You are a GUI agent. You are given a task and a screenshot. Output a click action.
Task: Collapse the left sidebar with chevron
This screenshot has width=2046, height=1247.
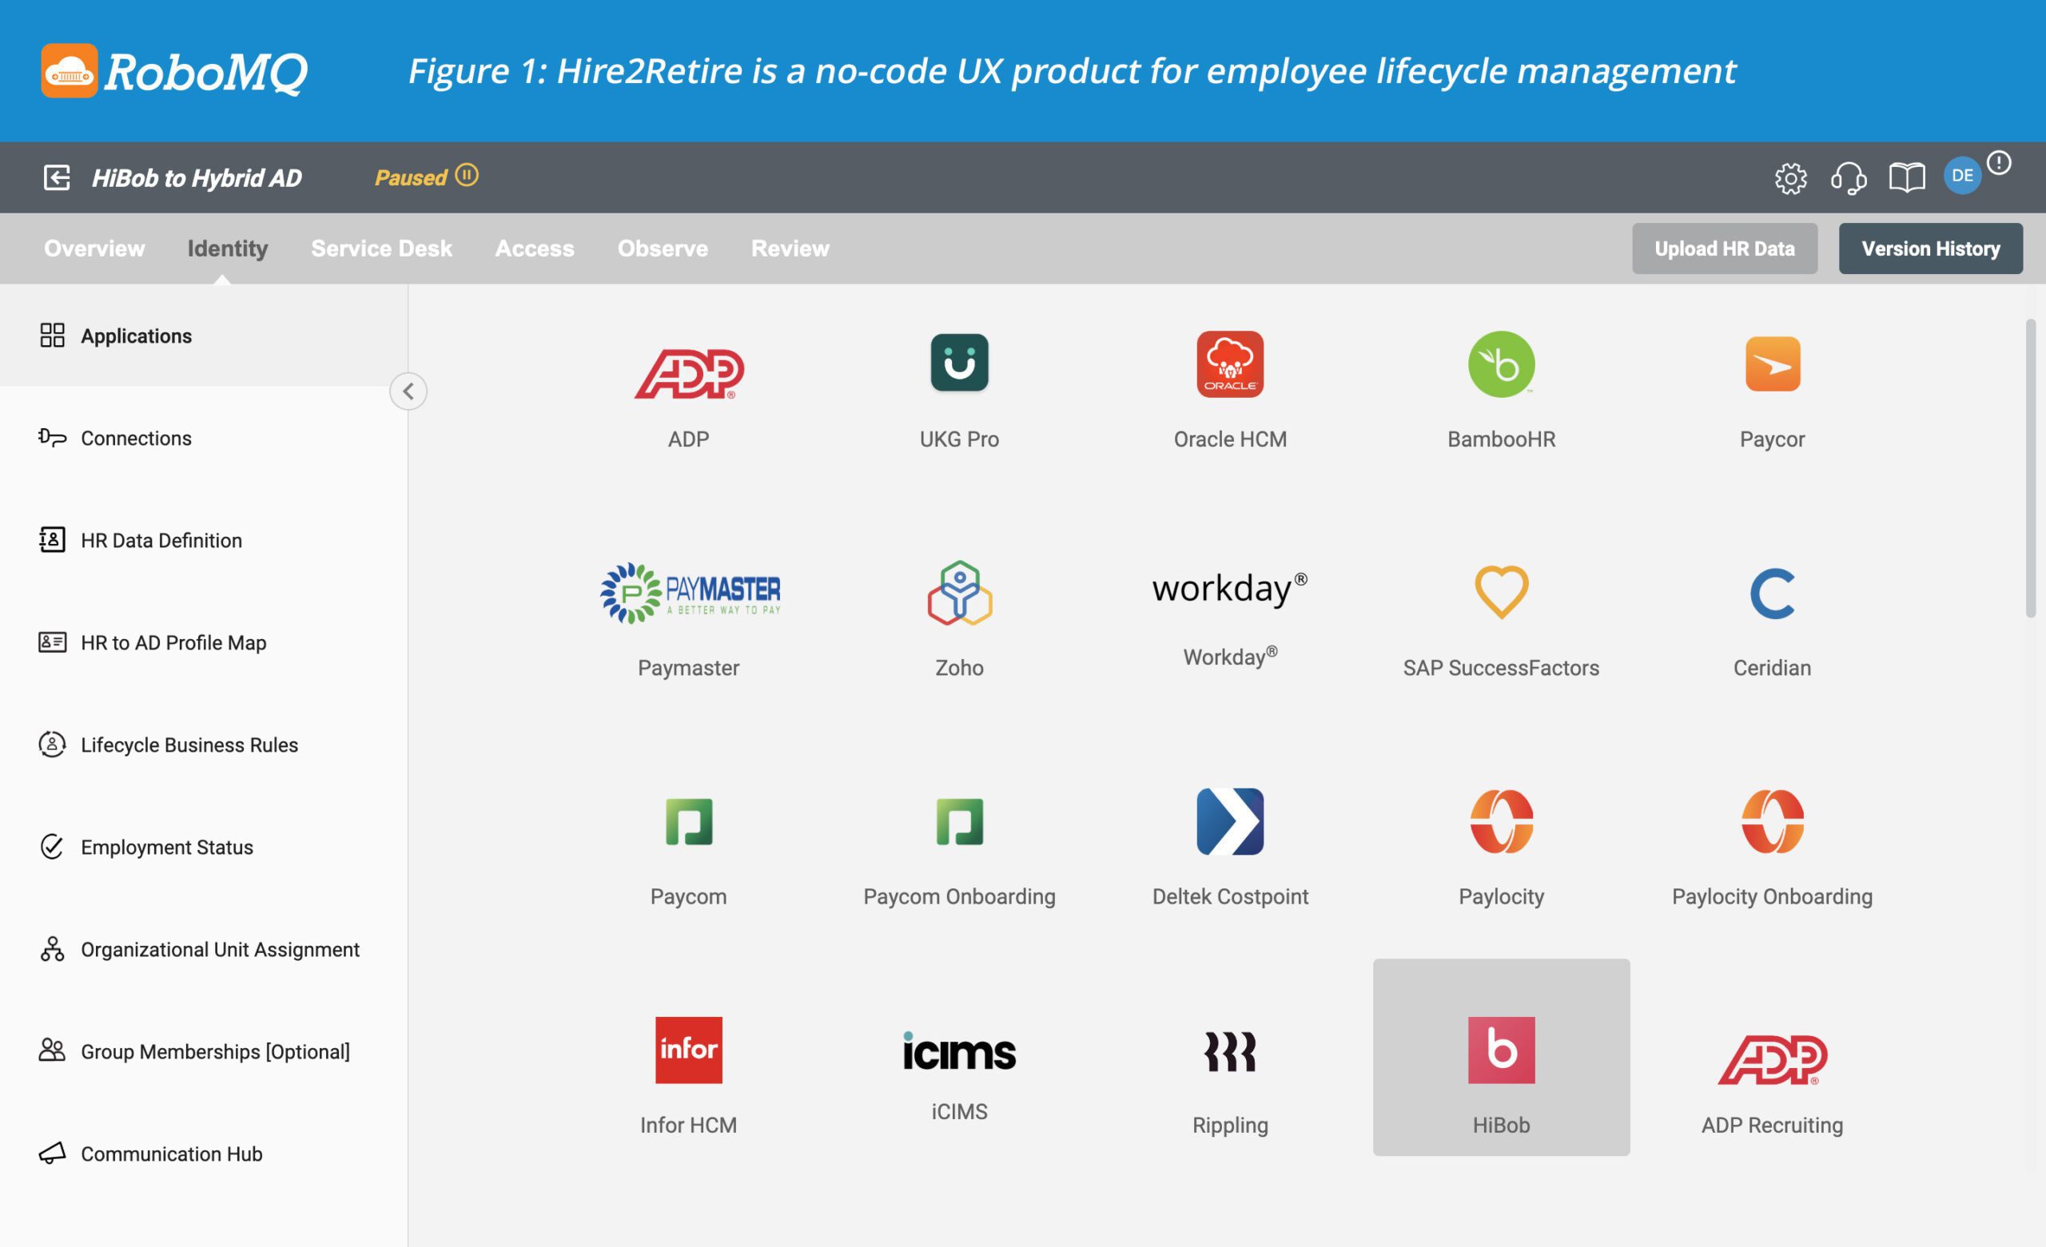click(x=408, y=391)
